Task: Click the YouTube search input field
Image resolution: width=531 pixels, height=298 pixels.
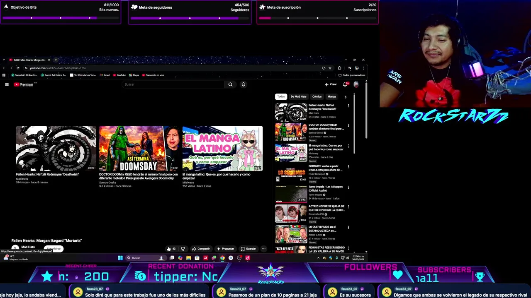Action: [173, 84]
